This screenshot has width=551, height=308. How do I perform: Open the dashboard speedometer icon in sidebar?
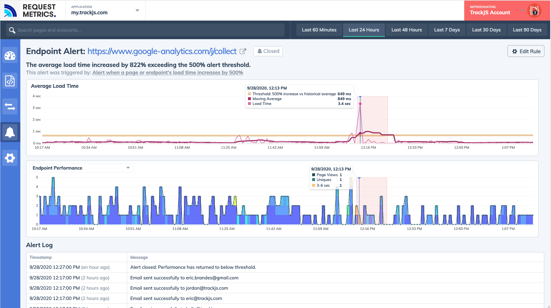point(10,55)
